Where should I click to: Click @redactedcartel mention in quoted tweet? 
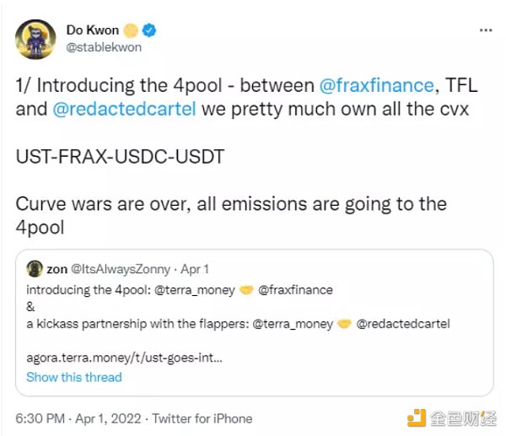click(x=405, y=323)
